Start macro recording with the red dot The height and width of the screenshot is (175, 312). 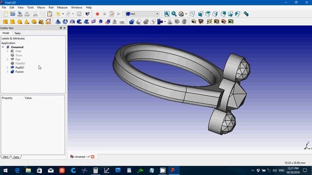[97, 14]
